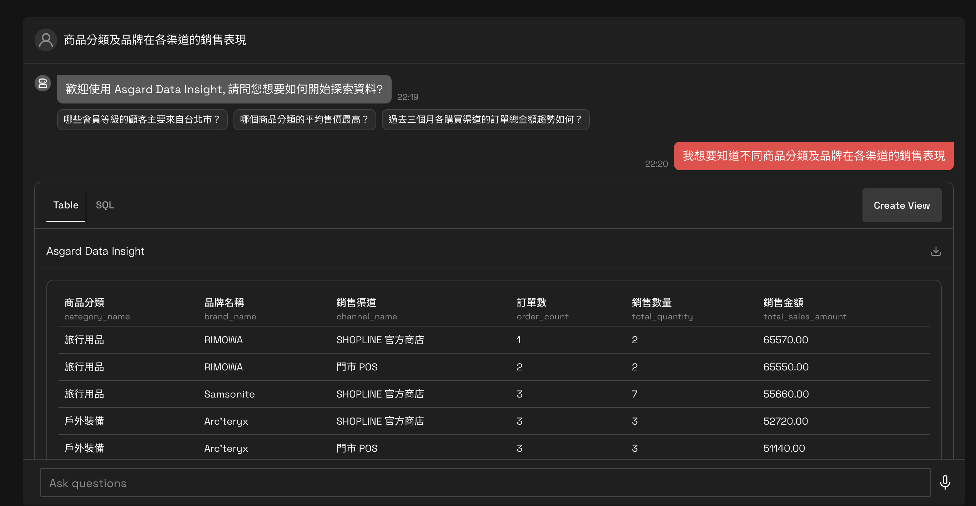
Task: Click the sales amount 65550.00 cell
Action: pos(786,367)
